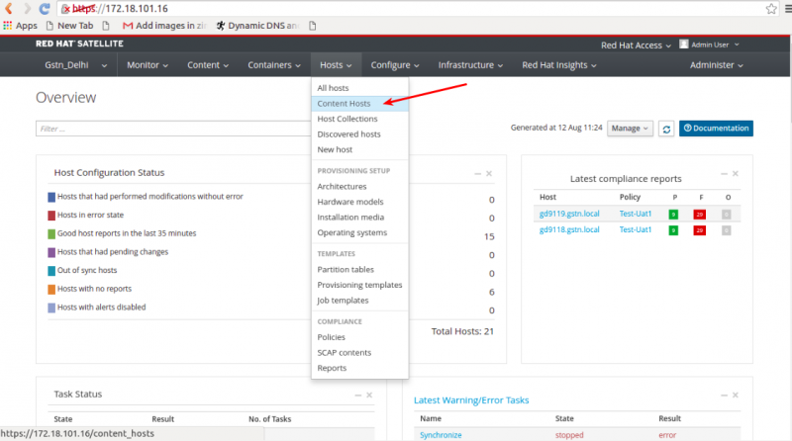
Task: Expand the Red Hat Insights menu
Action: 559,65
